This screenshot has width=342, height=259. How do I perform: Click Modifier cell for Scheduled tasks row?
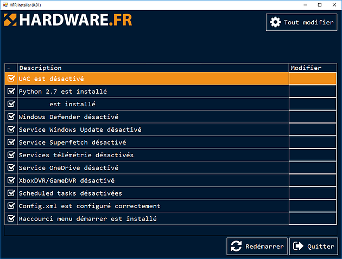pyautogui.click(x=313, y=193)
